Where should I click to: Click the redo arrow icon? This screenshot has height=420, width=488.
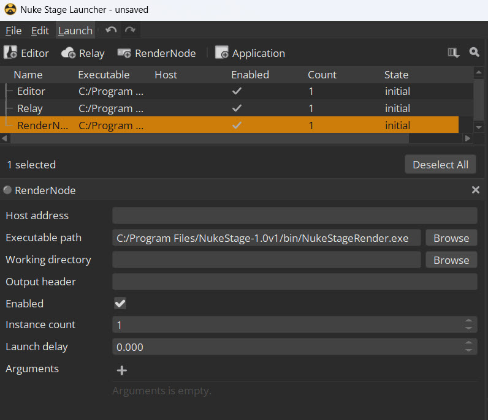pos(130,31)
